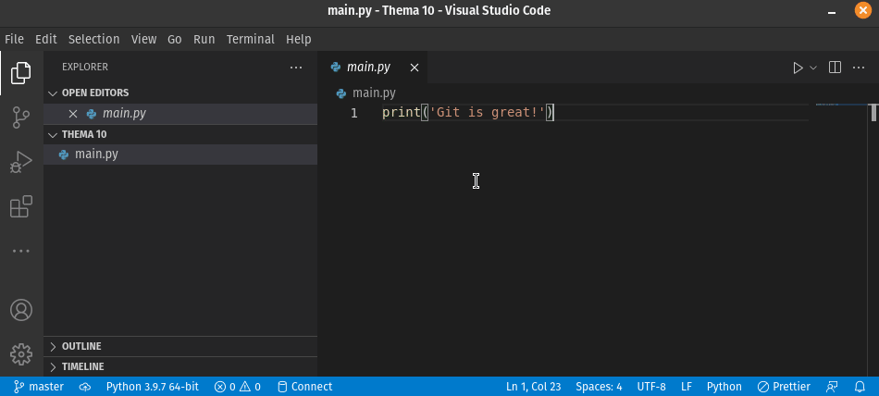Open the Source Control view
Screen dimensions: 879x396
(x=20, y=118)
